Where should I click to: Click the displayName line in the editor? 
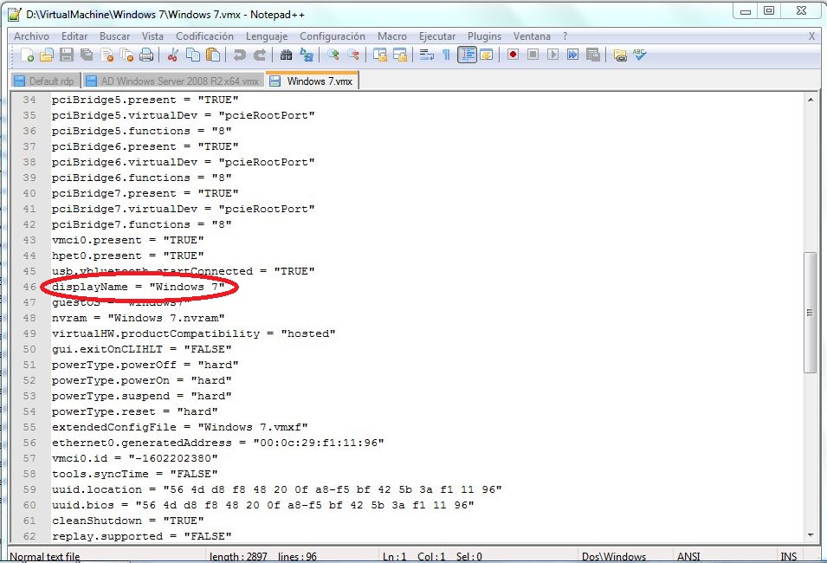139,287
